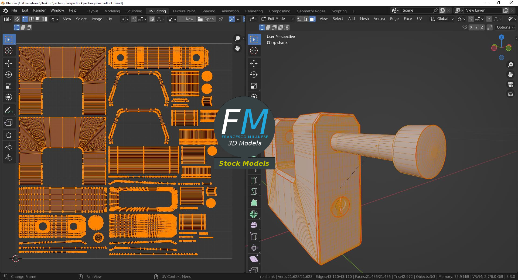518x280 pixels.
Task: Pick the Scale tool in UV editor
Action: (9, 86)
